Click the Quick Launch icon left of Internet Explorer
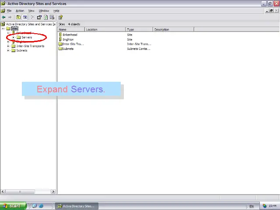The width and height of the screenshot is (280, 210). point(35,206)
